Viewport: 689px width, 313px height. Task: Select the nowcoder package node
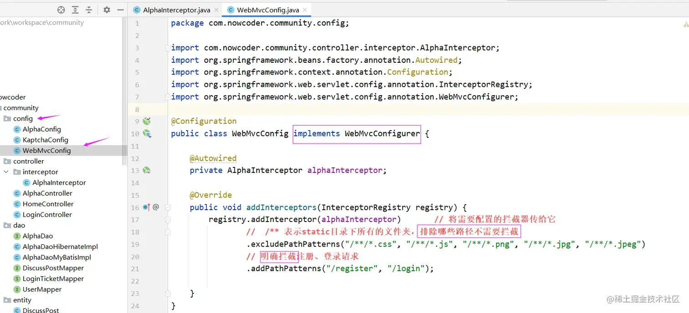(13, 97)
